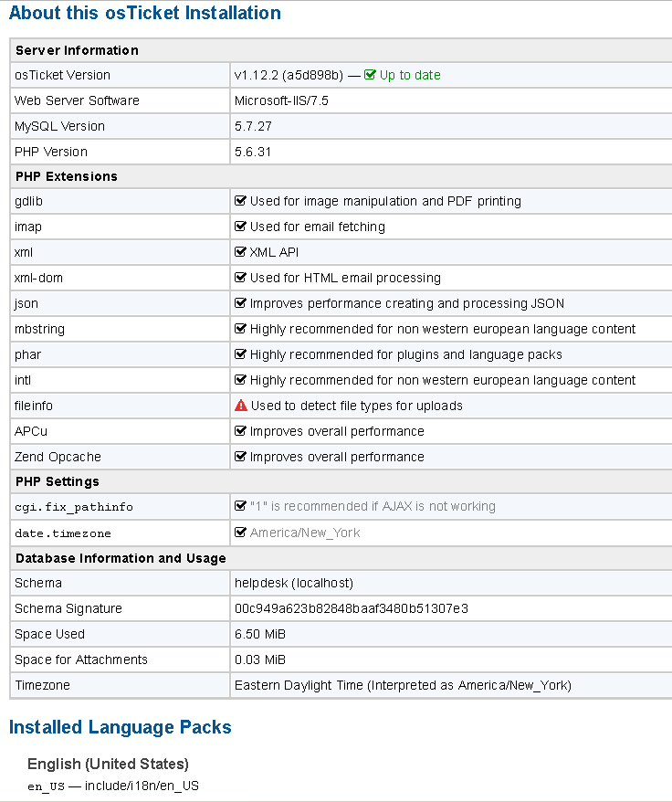Image resolution: width=672 pixels, height=802 pixels.
Task: Click the 'Installed Language Packs' heading
Action: [121, 727]
